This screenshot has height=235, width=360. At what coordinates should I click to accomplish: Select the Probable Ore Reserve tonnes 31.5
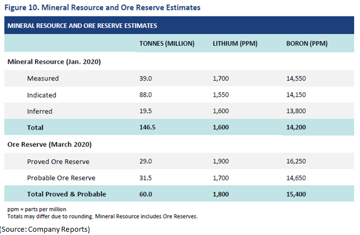[146, 178]
